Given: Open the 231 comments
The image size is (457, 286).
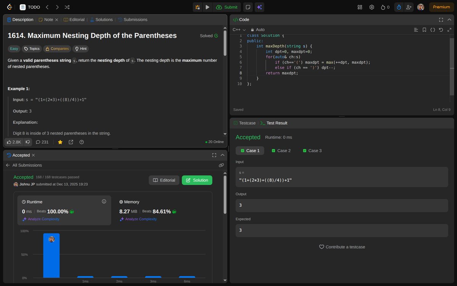Looking at the screenshot, I should pos(42,142).
